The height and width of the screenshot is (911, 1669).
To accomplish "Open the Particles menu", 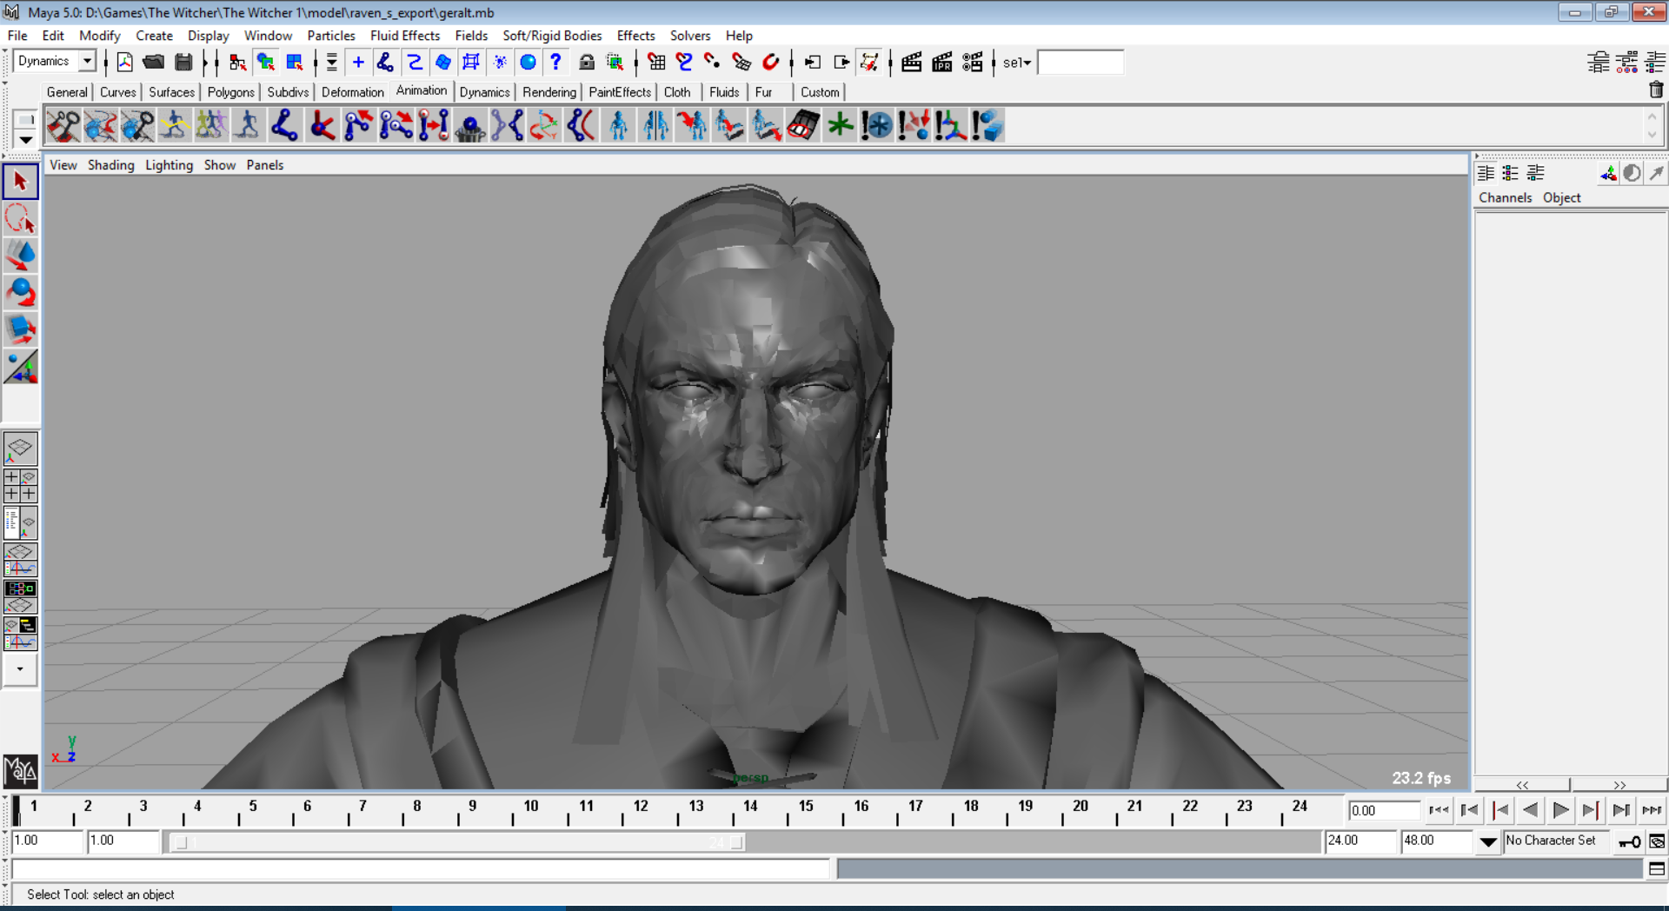I will pyautogui.click(x=331, y=36).
